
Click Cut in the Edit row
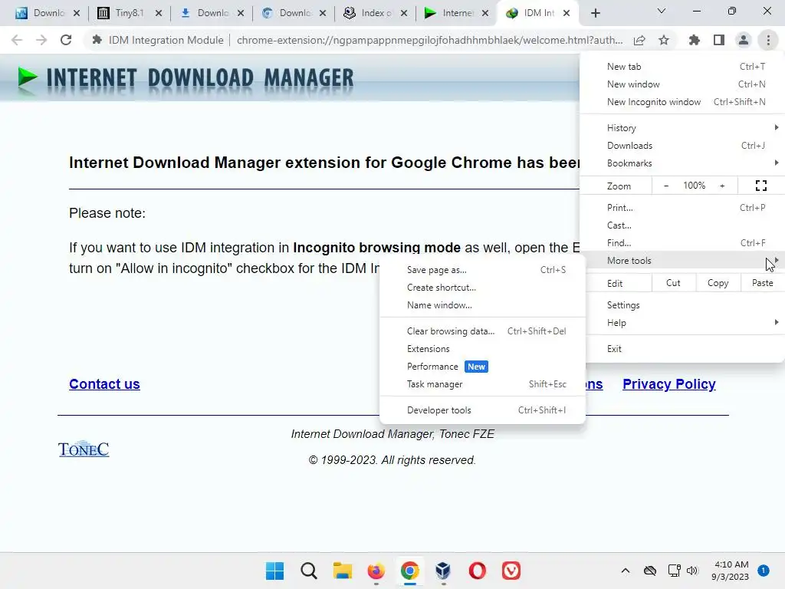point(673,283)
